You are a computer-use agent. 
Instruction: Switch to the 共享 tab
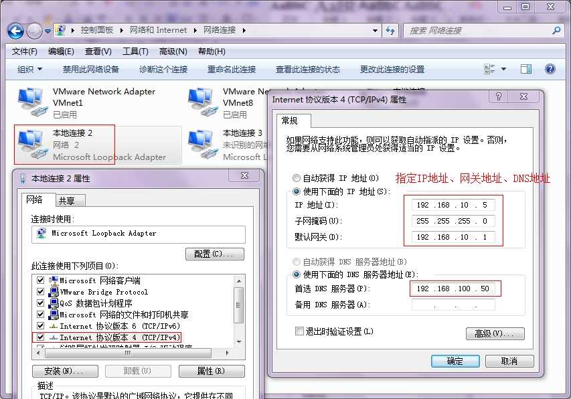click(71, 201)
